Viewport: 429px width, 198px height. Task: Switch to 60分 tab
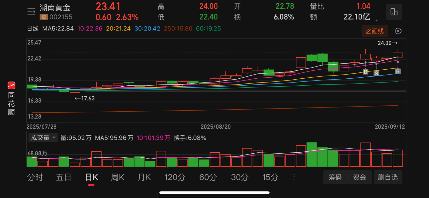[208, 177]
